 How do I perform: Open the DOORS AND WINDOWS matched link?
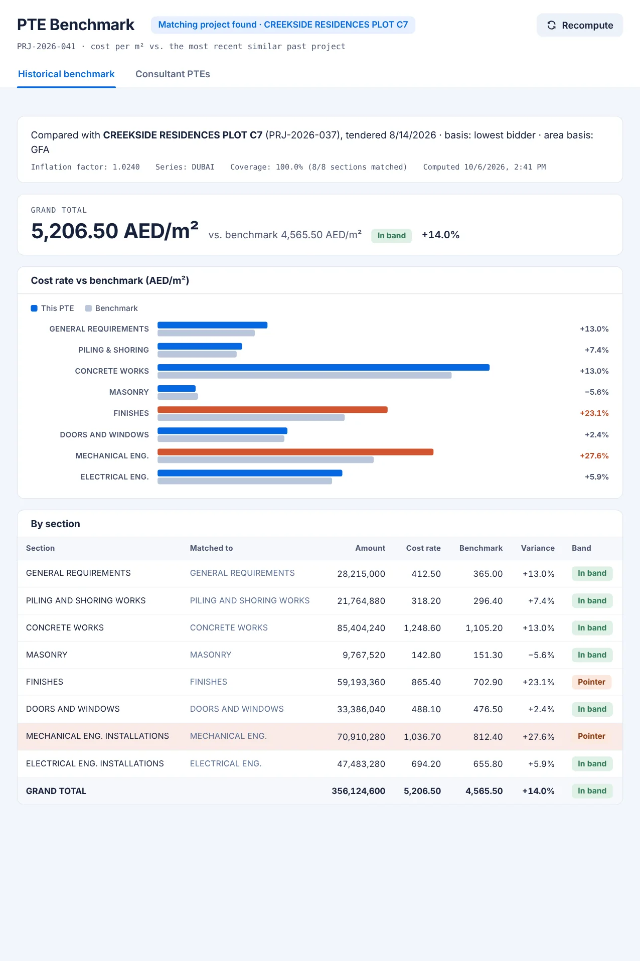coord(237,709)
